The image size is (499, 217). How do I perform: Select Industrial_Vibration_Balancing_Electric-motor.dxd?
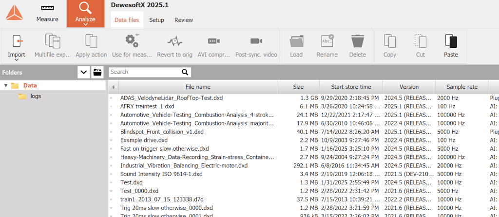(x=184, y=165)
